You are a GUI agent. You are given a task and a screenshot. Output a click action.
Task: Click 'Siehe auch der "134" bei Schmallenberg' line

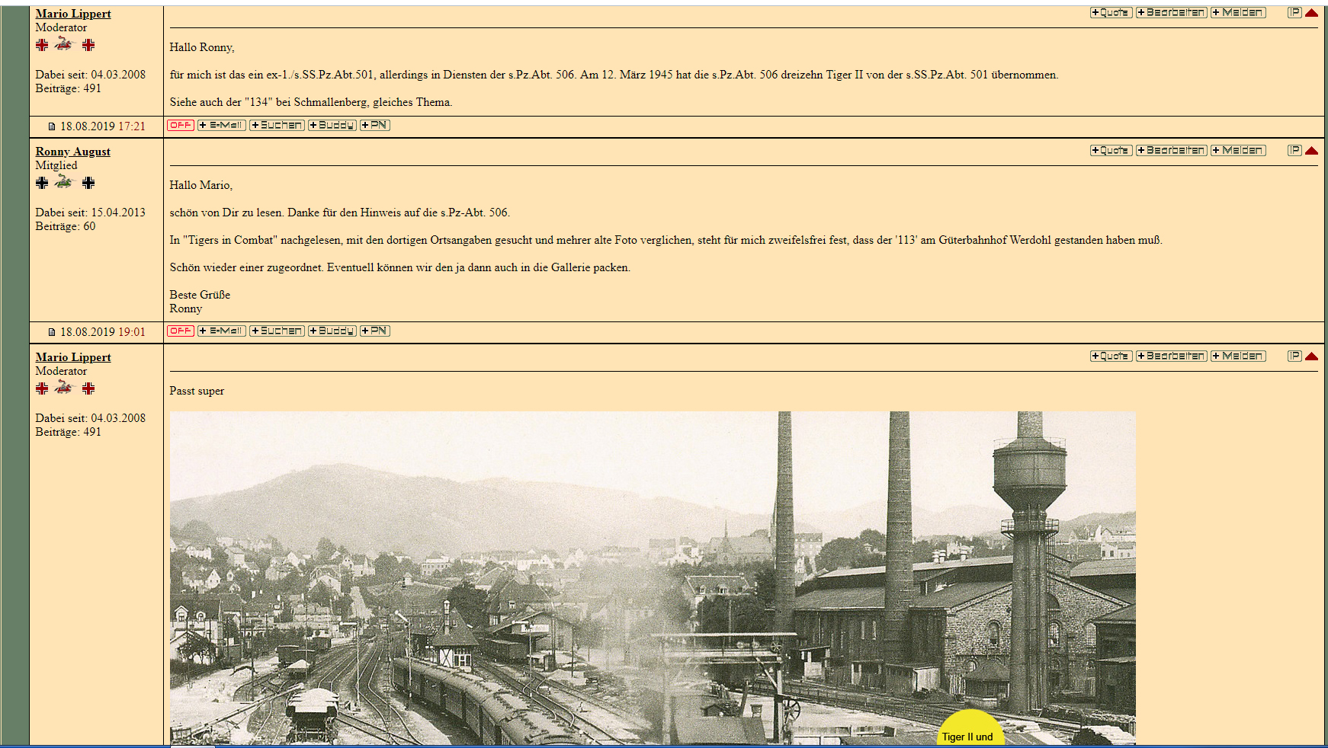click(311, 102)
